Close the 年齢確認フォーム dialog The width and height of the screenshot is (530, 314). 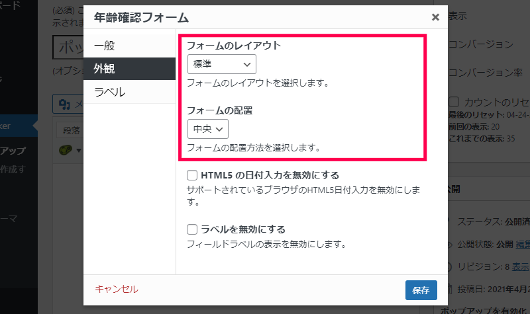click(x=435, y=17)
